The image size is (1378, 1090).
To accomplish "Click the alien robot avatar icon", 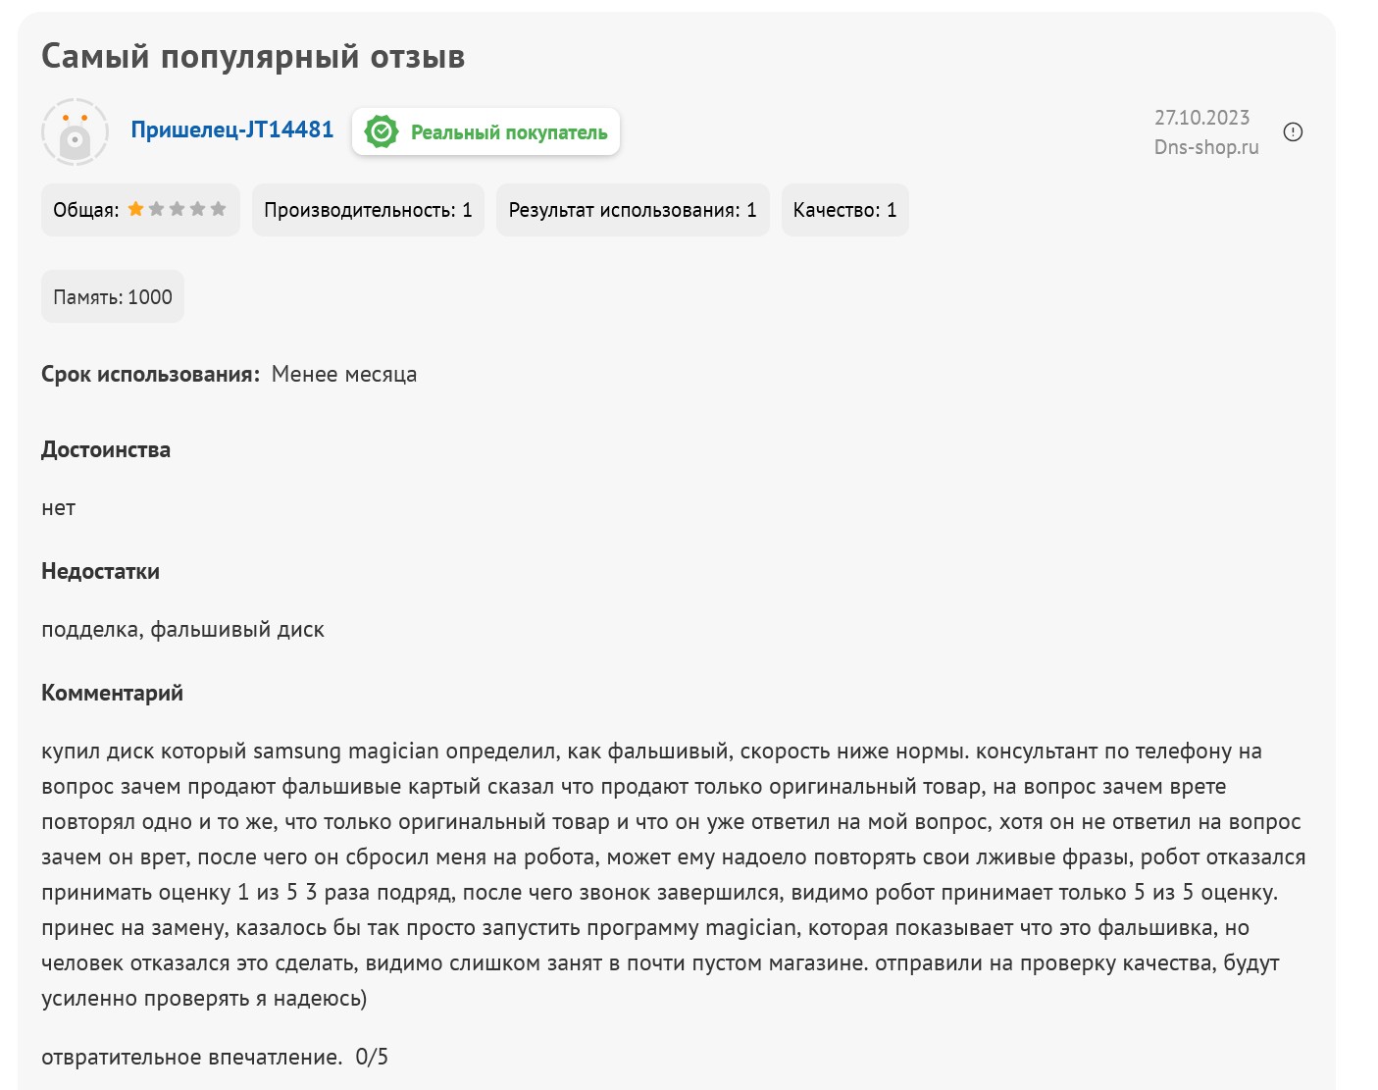I will coord(75,132).
